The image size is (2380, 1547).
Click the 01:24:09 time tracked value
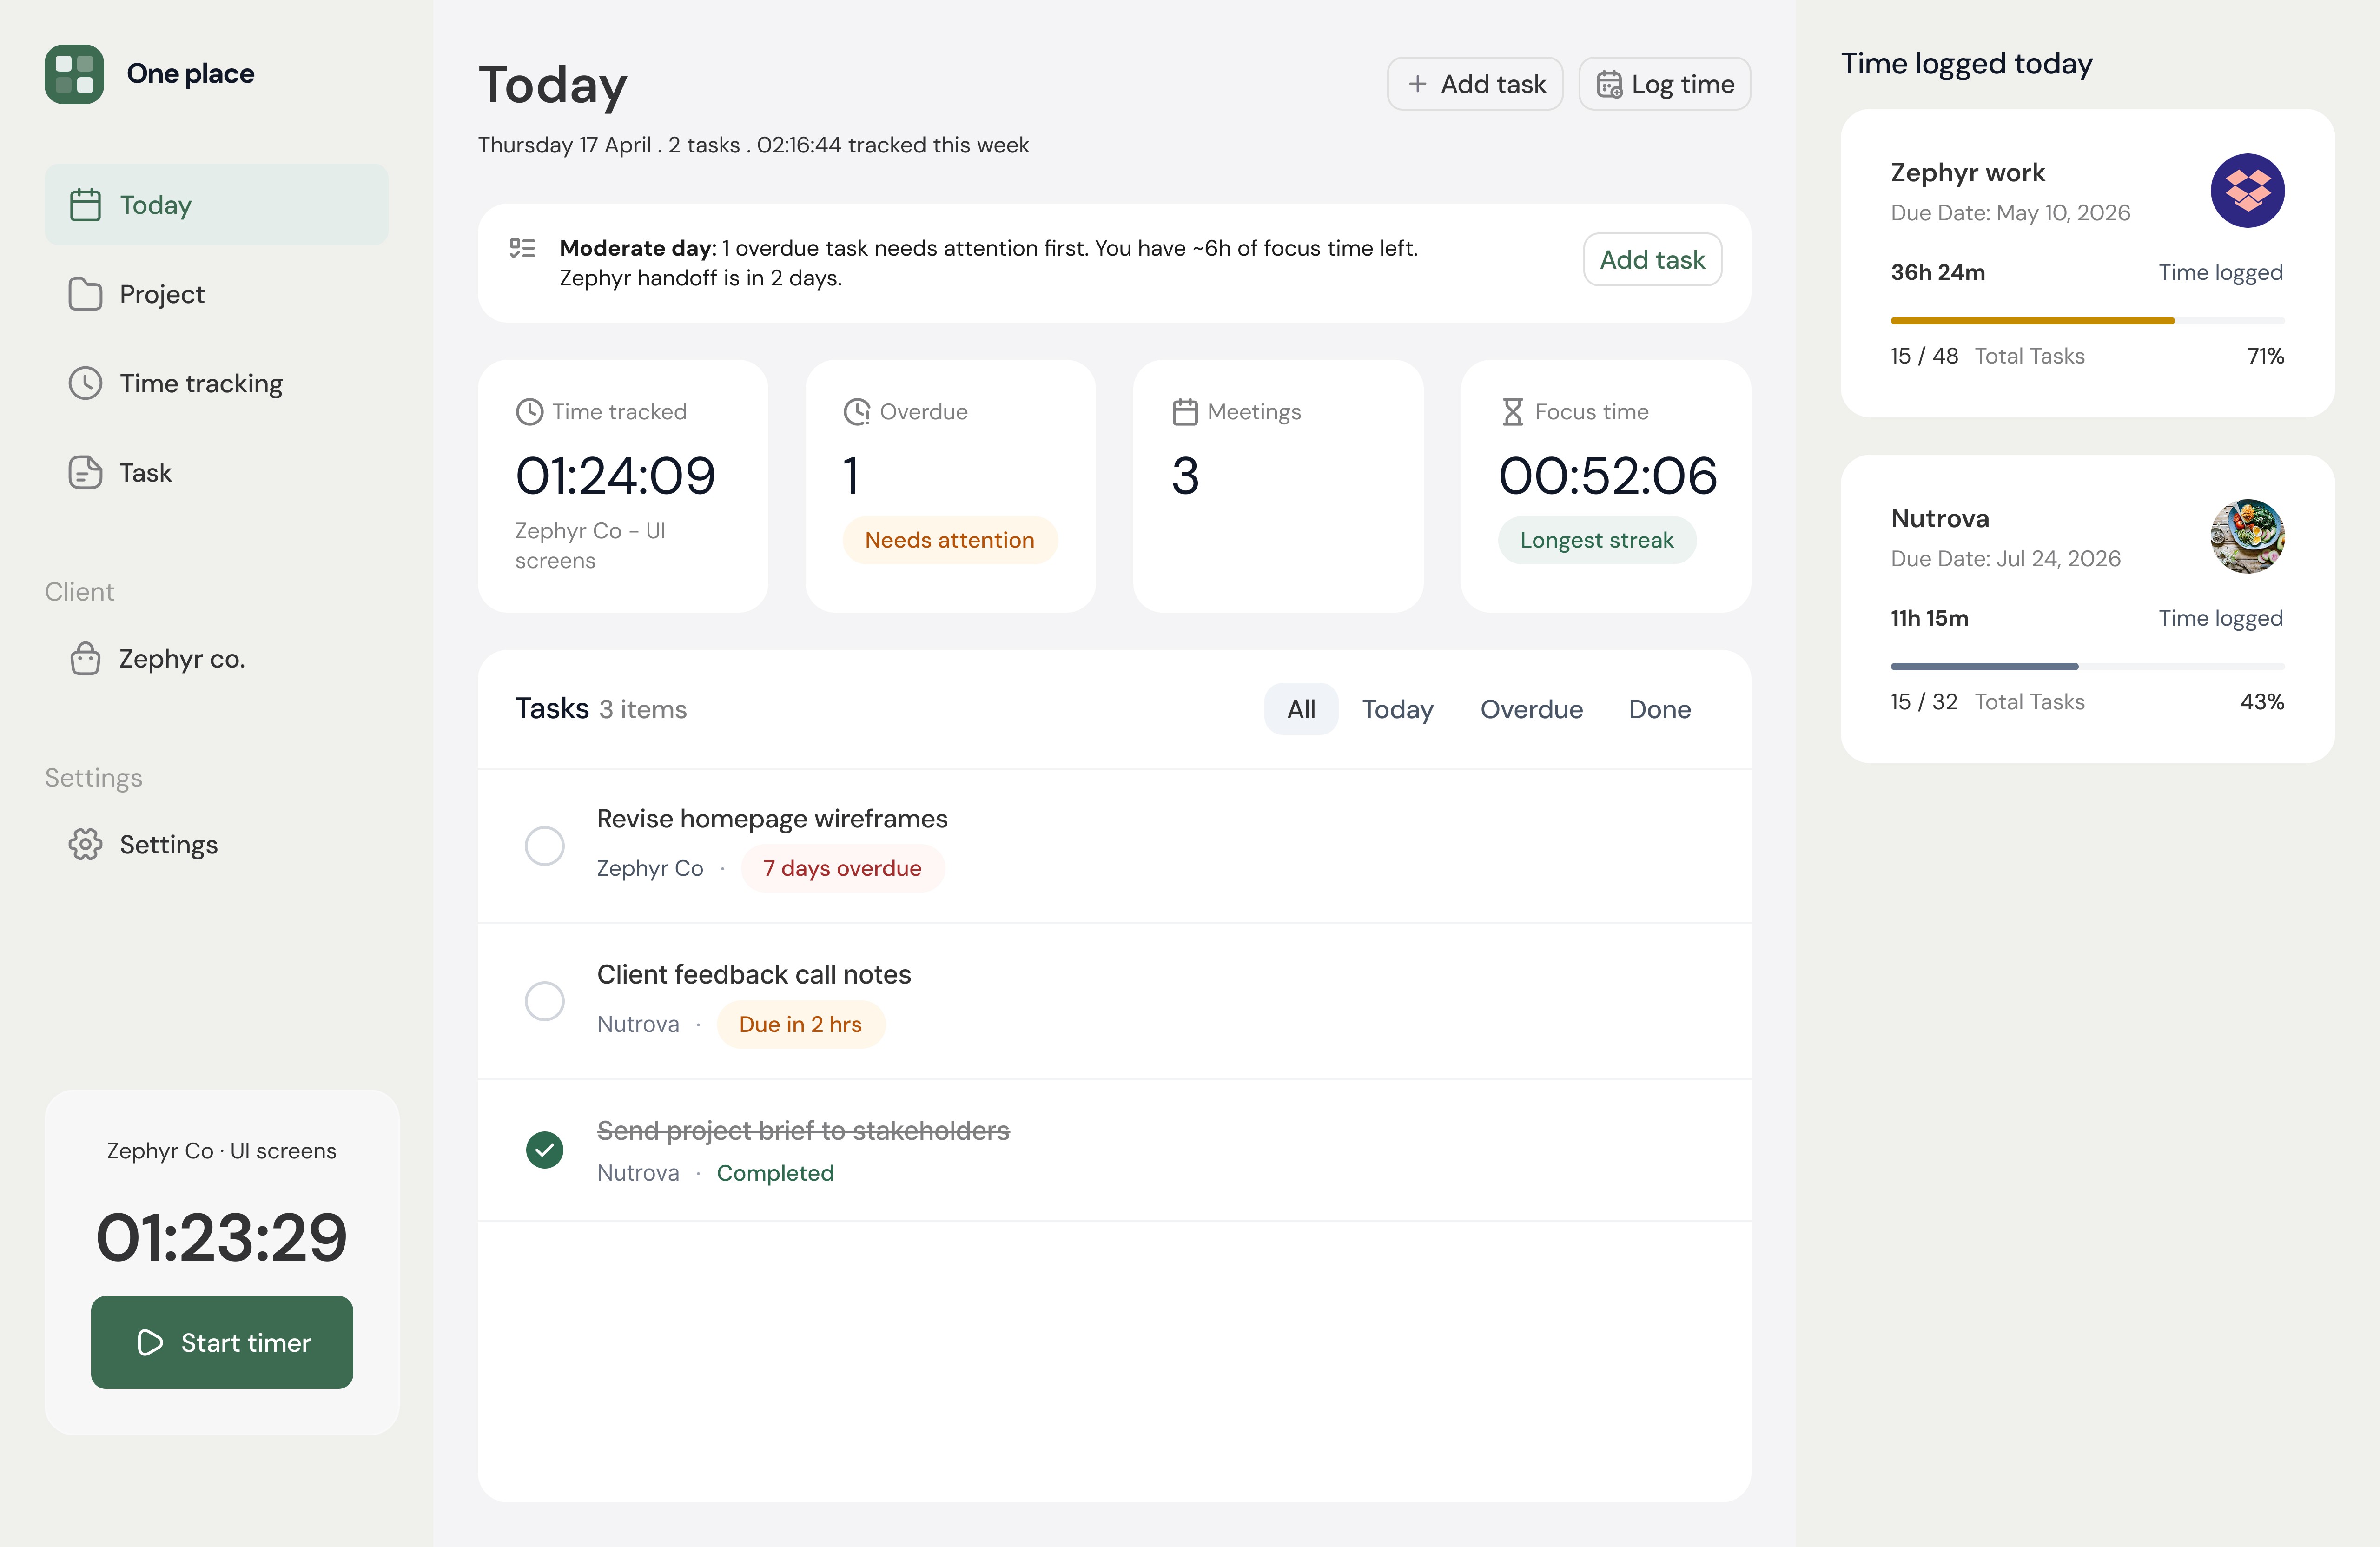click(615, 476)
